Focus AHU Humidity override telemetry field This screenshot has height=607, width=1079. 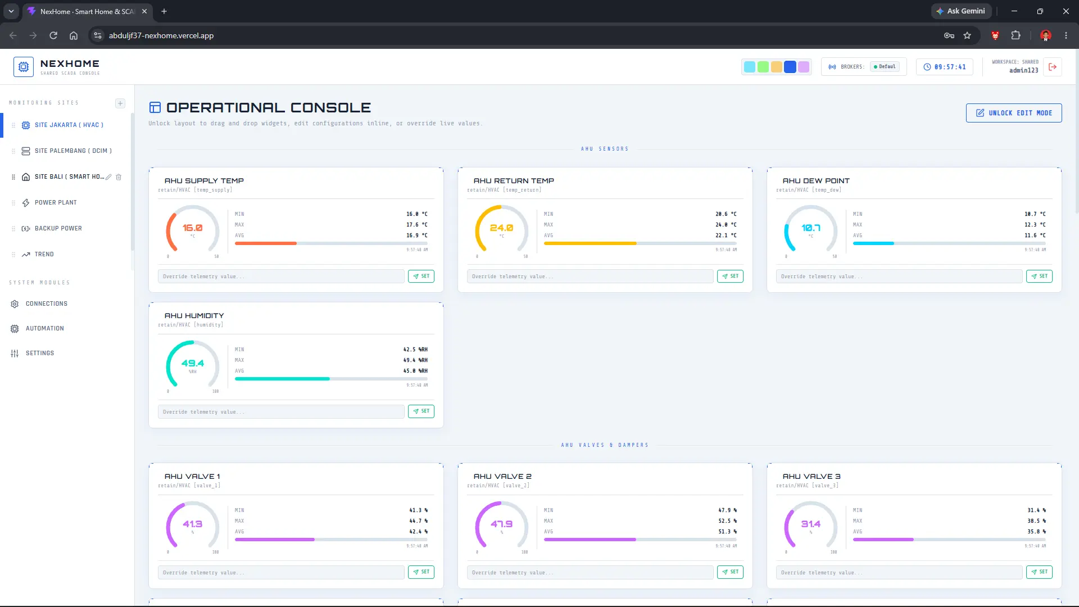tap(281, 412)
